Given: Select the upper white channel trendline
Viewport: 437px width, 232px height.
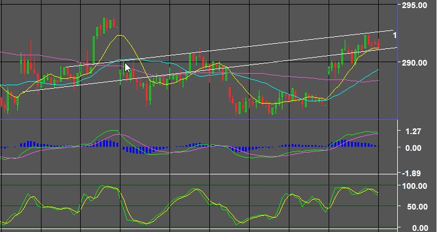Looking at the screenshot, I should click(x=229, y=48).
